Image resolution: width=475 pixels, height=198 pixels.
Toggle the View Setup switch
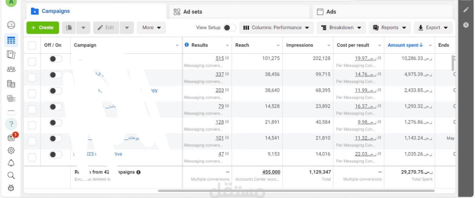pos(230,28)
